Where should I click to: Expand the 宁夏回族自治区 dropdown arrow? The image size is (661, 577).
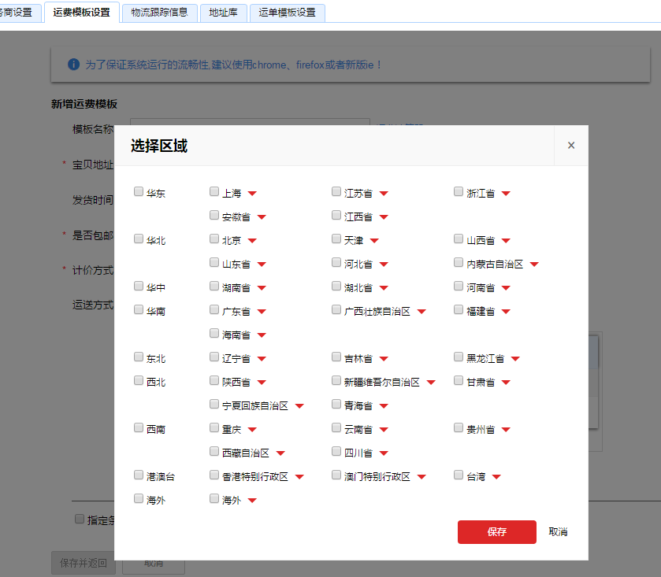(299, 406)
